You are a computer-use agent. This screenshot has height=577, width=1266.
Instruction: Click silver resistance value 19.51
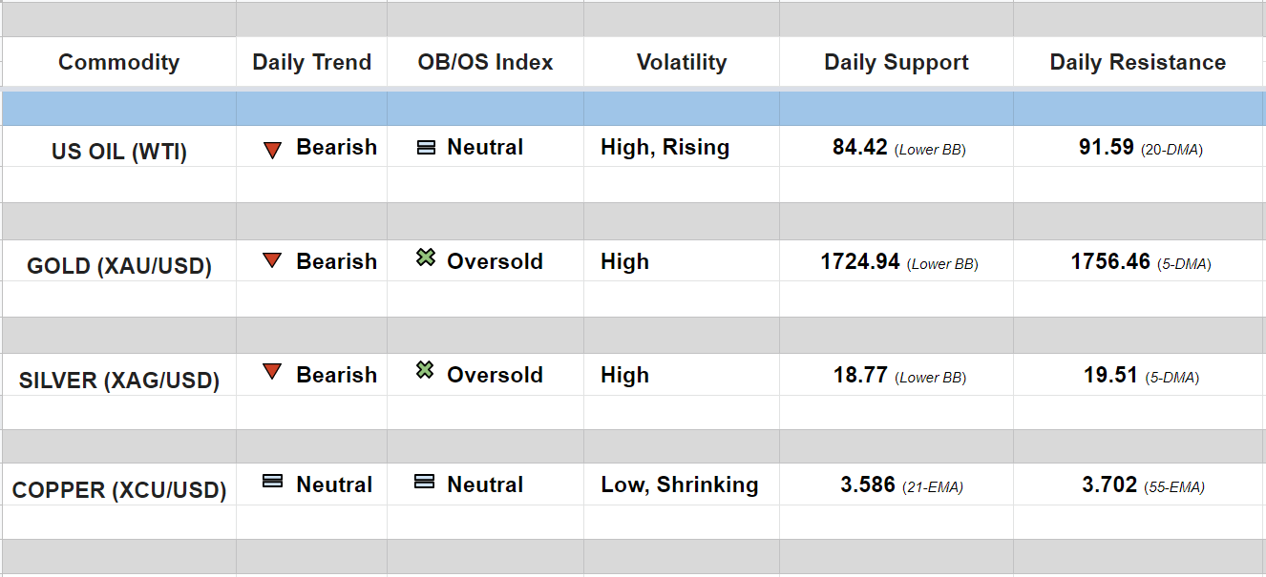click(1110, 376)
